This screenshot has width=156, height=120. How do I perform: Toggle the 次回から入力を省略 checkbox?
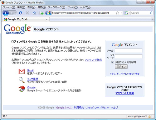pos(113,62)
